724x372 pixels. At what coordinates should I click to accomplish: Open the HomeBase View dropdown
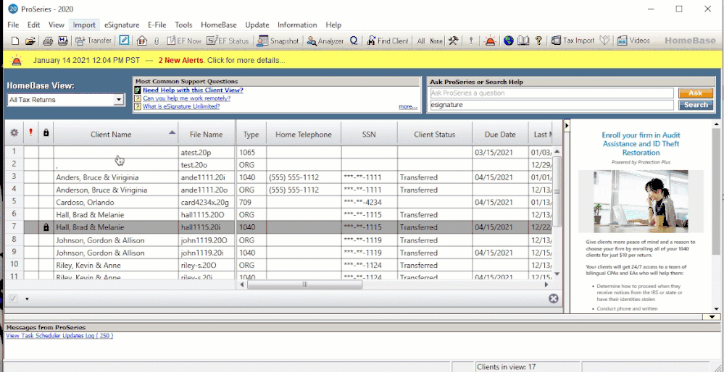119,100
